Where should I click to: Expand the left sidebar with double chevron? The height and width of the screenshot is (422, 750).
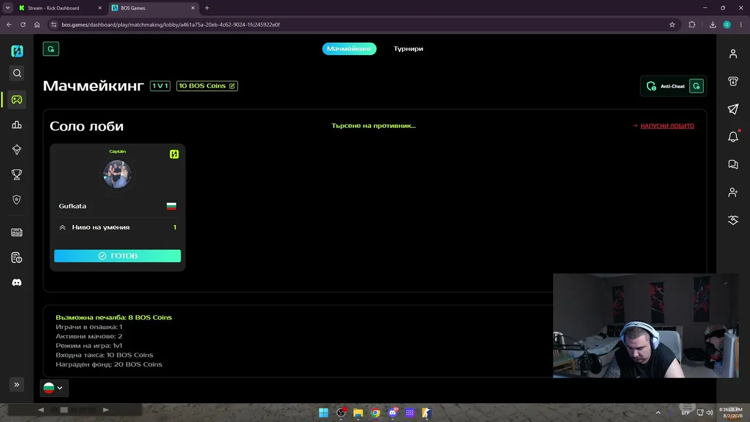[16, 384]
